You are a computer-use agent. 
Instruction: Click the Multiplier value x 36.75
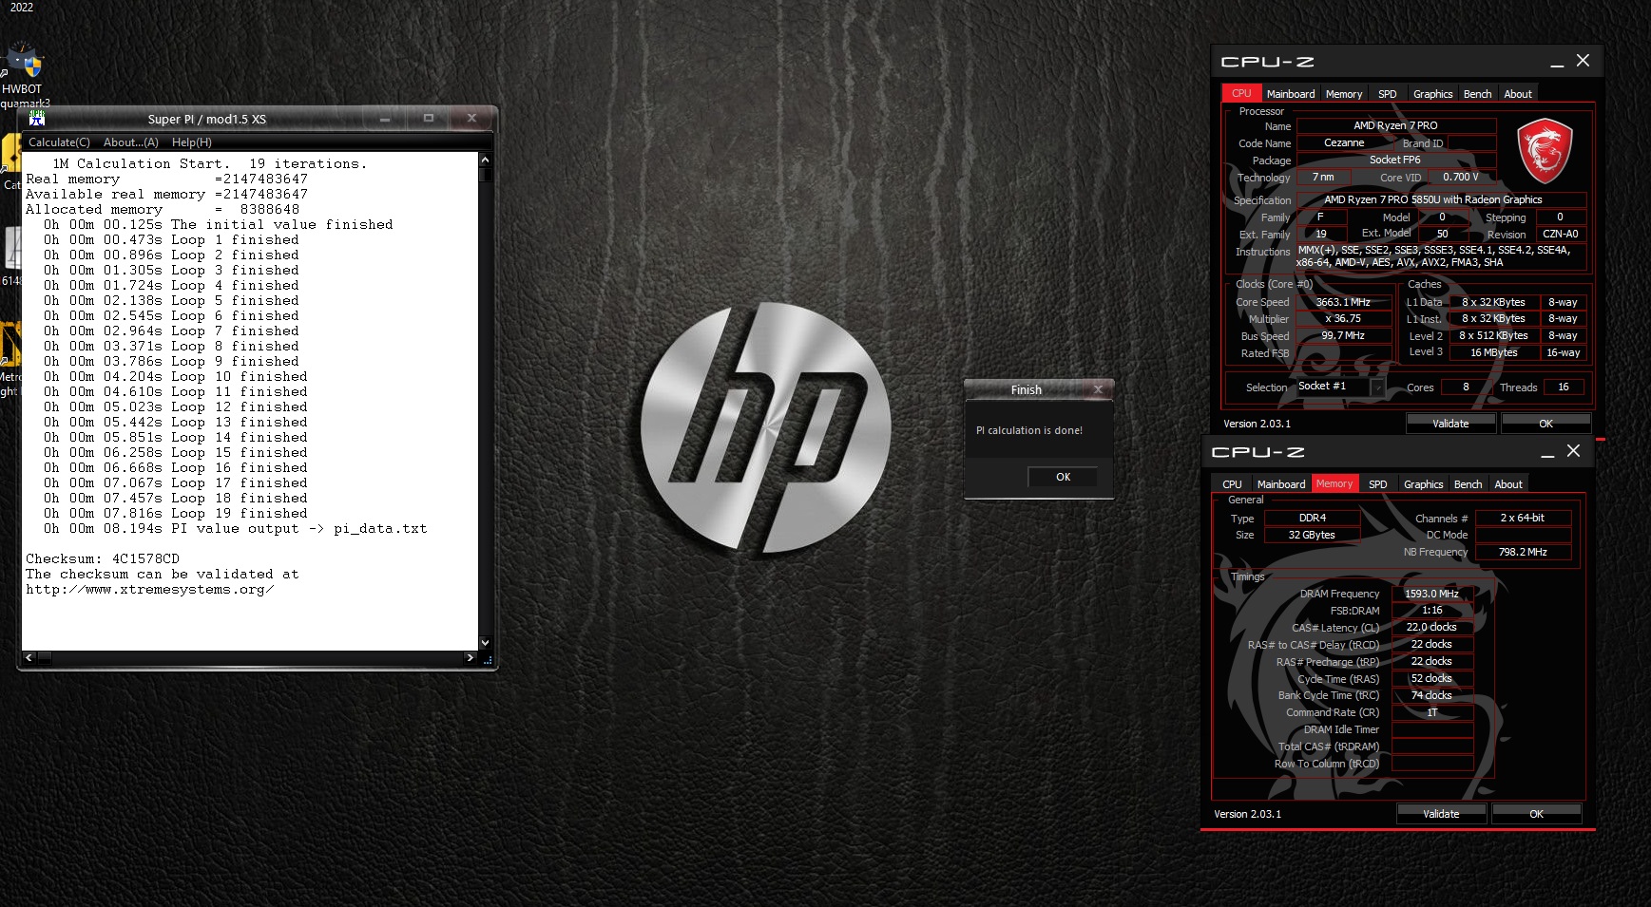[x=1343, y=319]
